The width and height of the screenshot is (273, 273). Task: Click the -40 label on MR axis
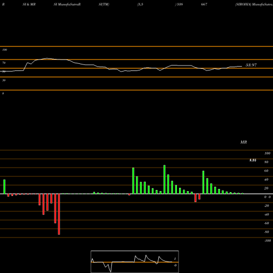pos(266,215)
